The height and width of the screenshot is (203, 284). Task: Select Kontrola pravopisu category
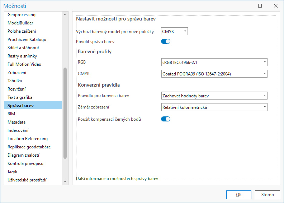click(x=33, y=163)
